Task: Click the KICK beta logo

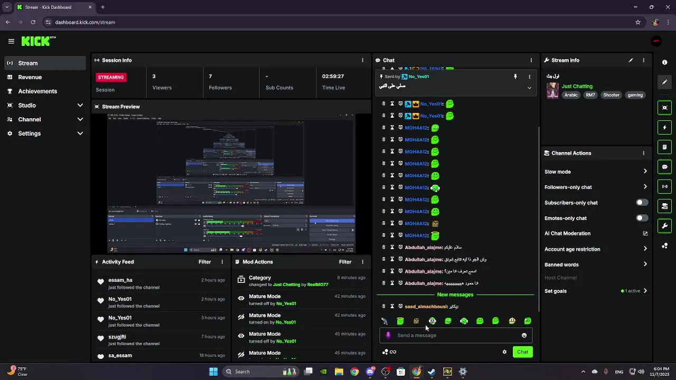Action: click(x=38, y=41)
